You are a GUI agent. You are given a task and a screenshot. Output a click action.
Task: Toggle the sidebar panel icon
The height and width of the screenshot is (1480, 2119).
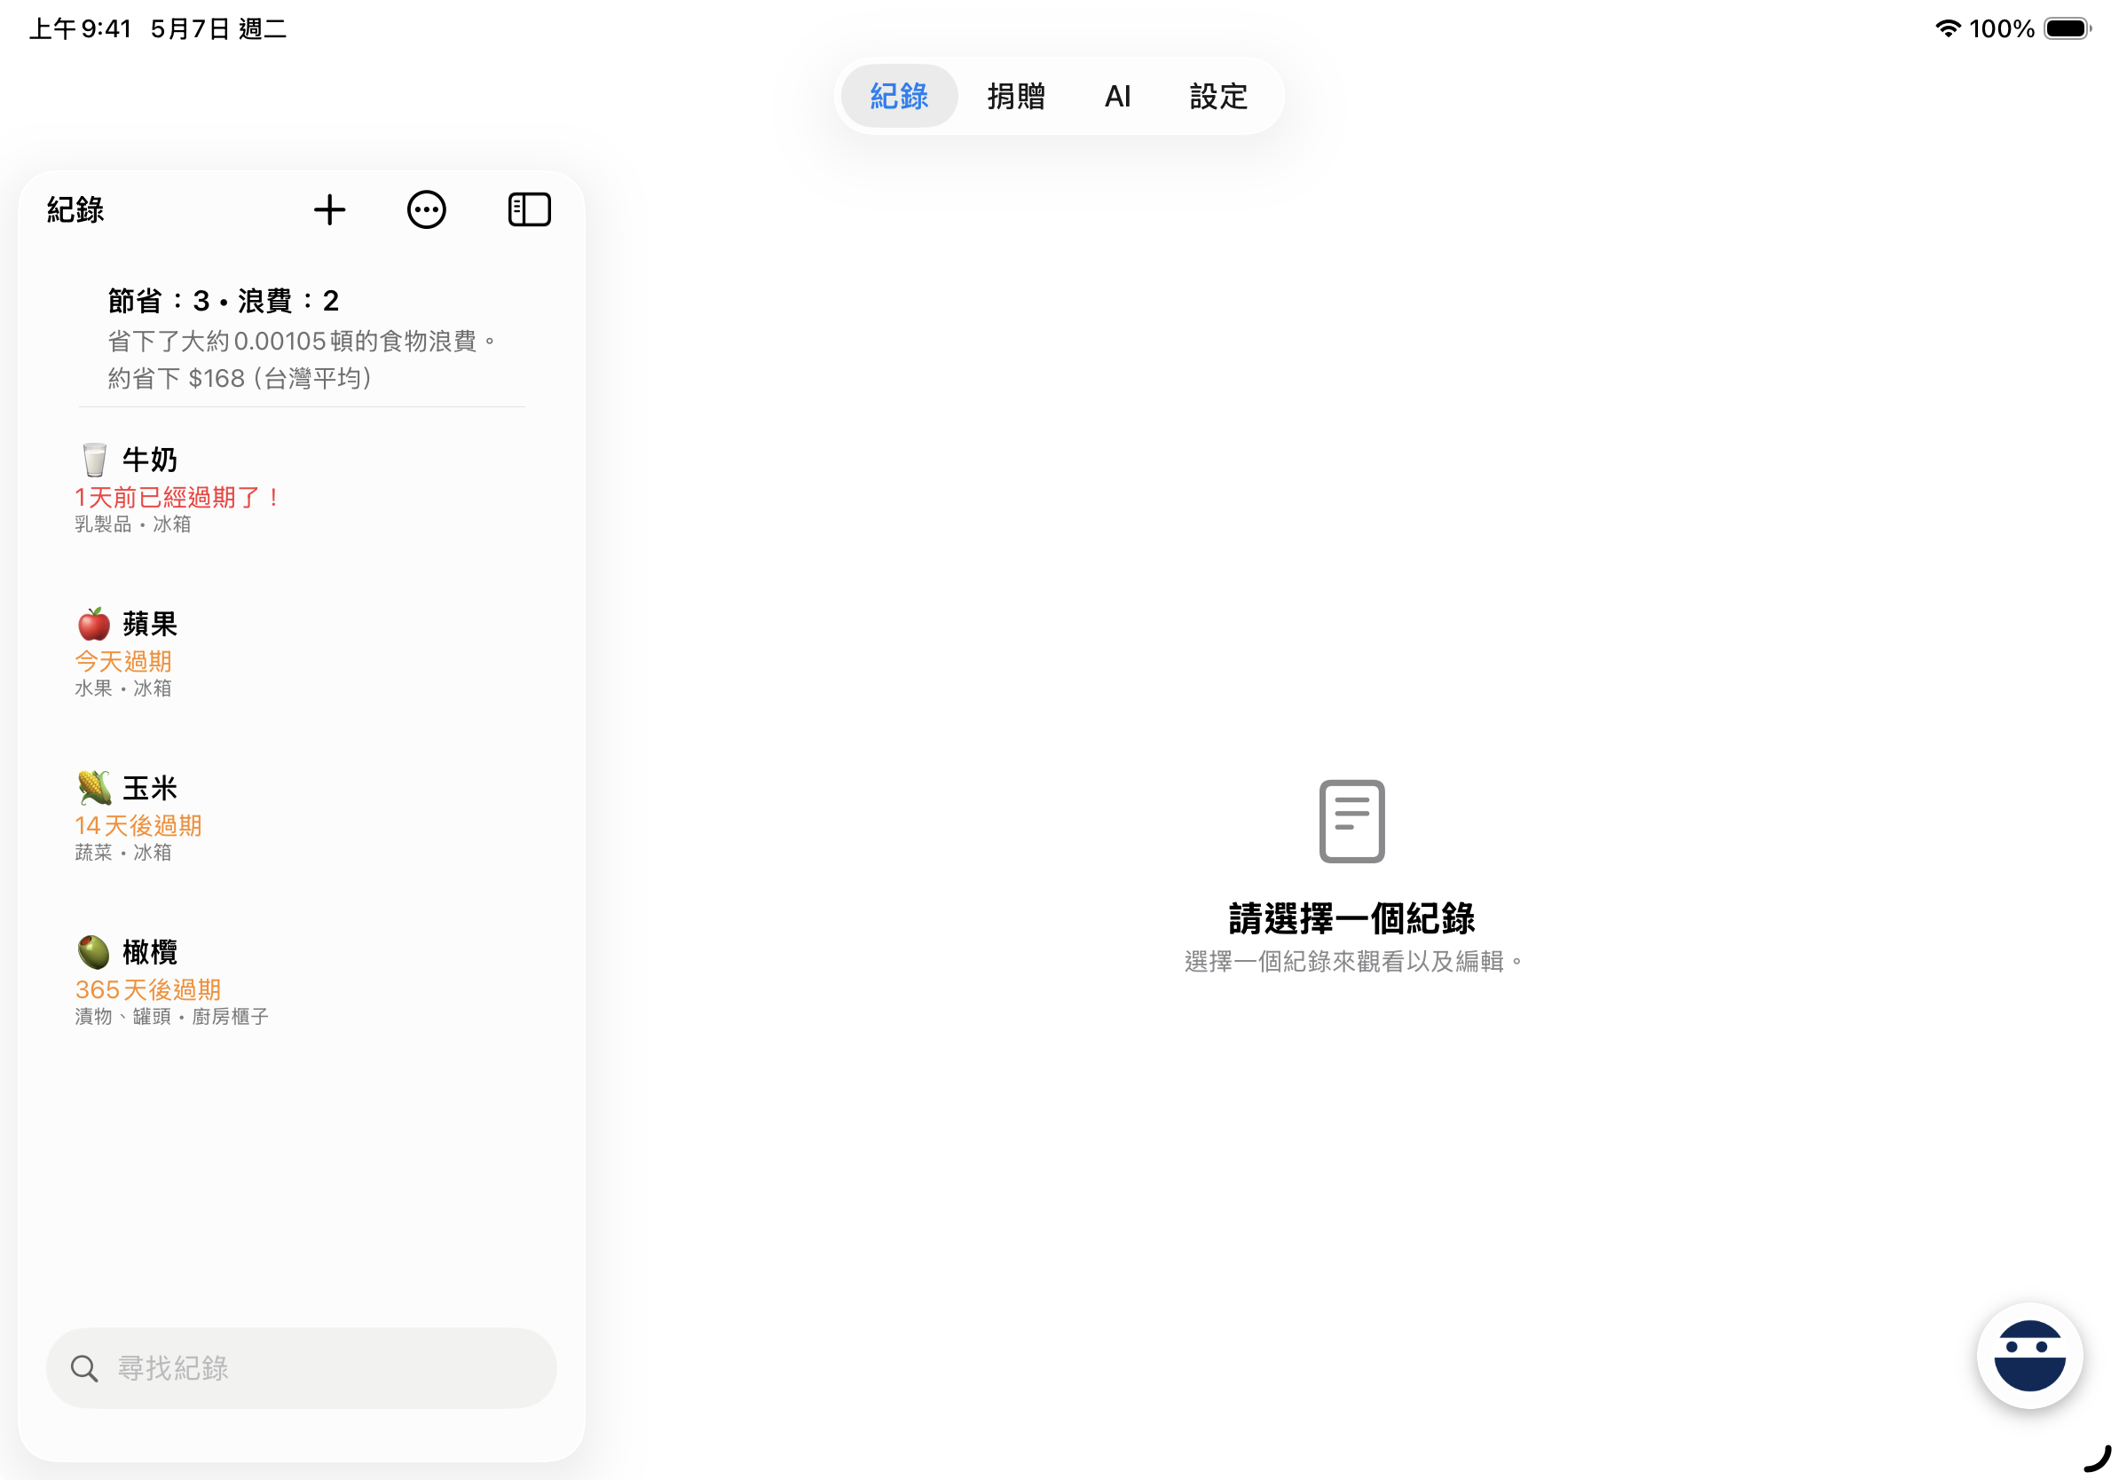530,209
